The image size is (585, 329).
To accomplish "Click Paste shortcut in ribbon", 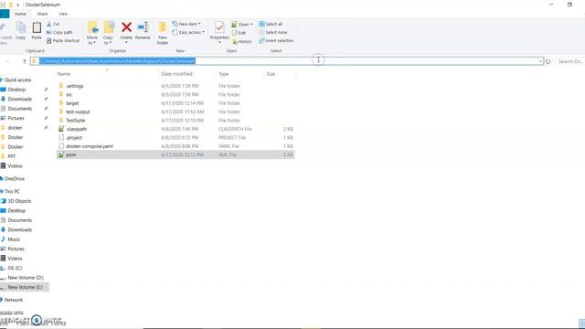I will pos(63,40).
